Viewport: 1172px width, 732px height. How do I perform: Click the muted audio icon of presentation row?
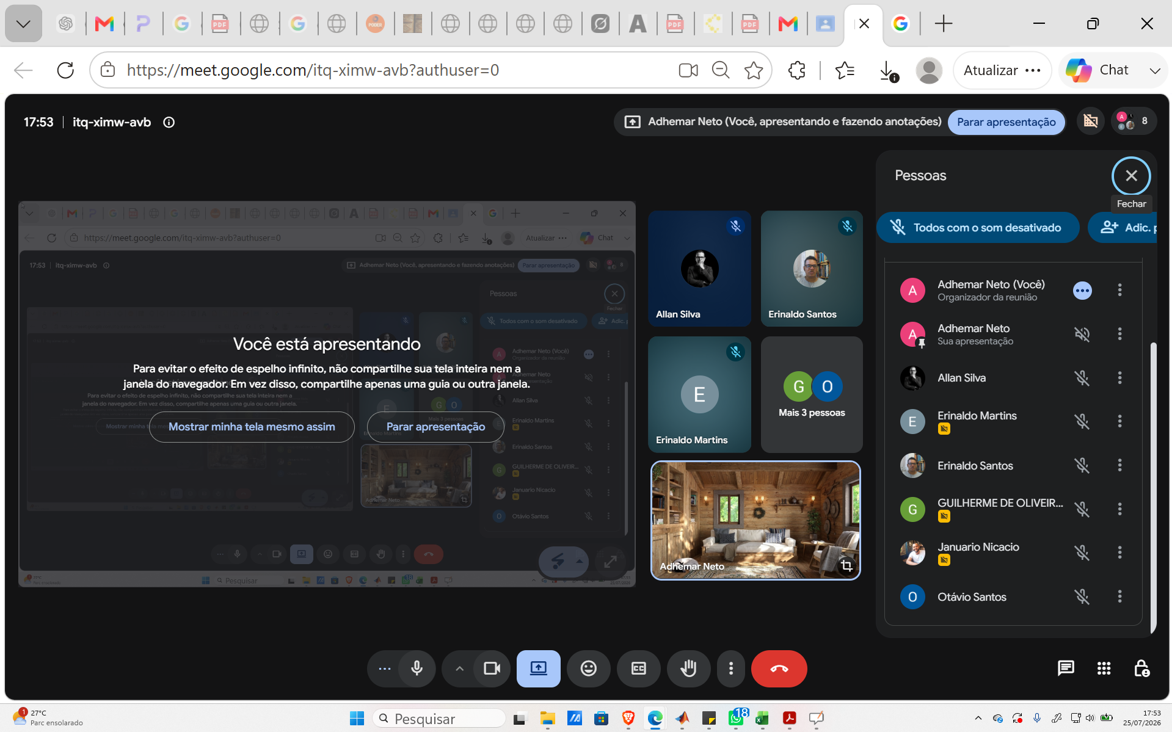coord(1082,334)
